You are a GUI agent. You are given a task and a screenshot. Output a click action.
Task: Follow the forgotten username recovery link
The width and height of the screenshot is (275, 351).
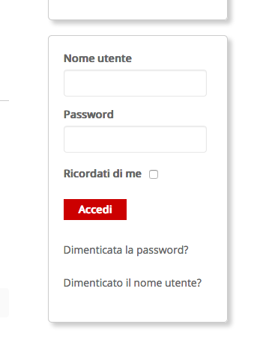[133, 283]
